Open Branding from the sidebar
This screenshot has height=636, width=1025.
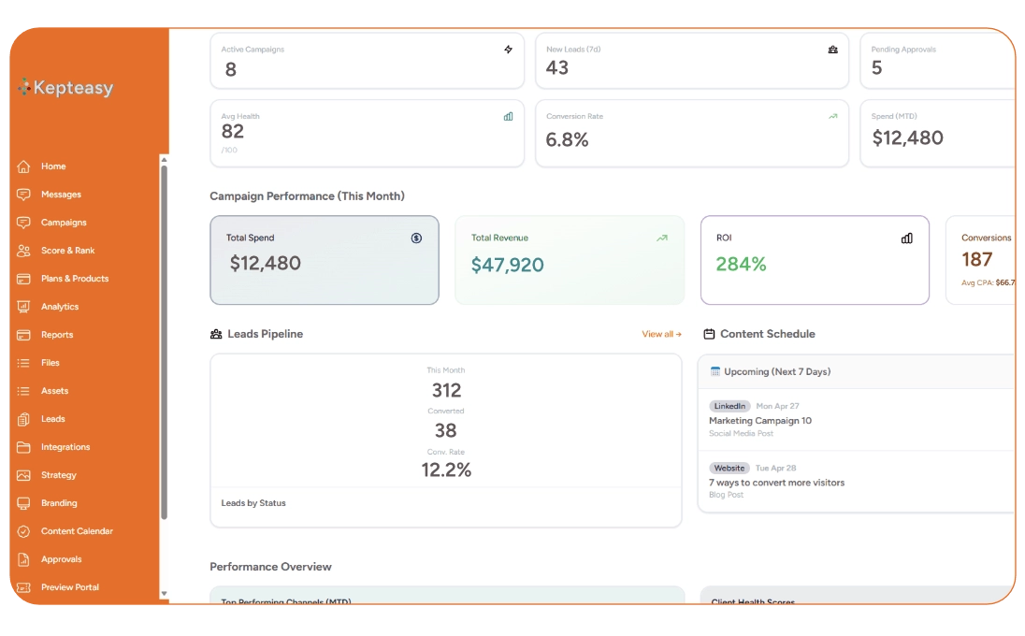tap(59, 504)
